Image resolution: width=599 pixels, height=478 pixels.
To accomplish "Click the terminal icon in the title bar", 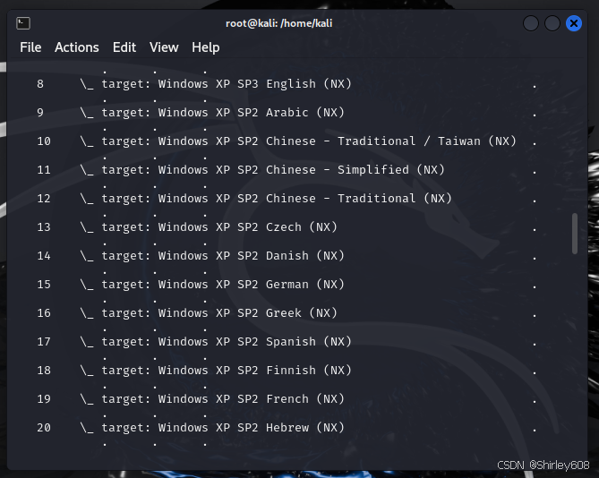I will 23,23.
